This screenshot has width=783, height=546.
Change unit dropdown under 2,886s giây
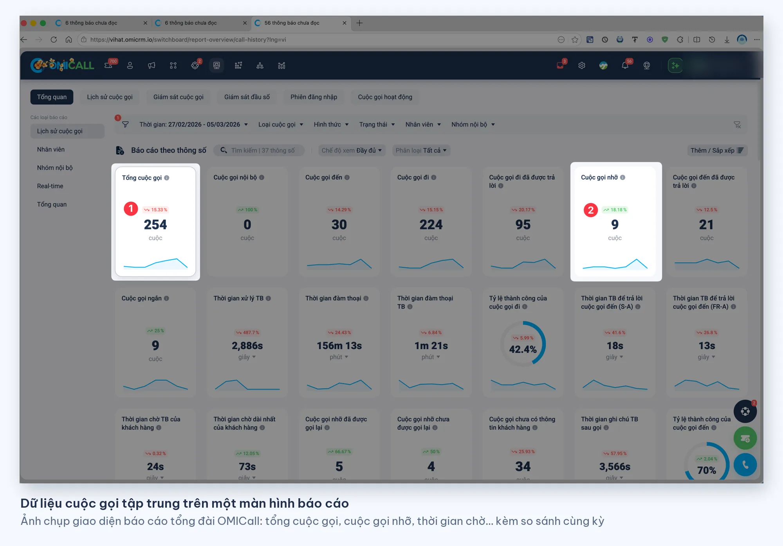[247, 357]
